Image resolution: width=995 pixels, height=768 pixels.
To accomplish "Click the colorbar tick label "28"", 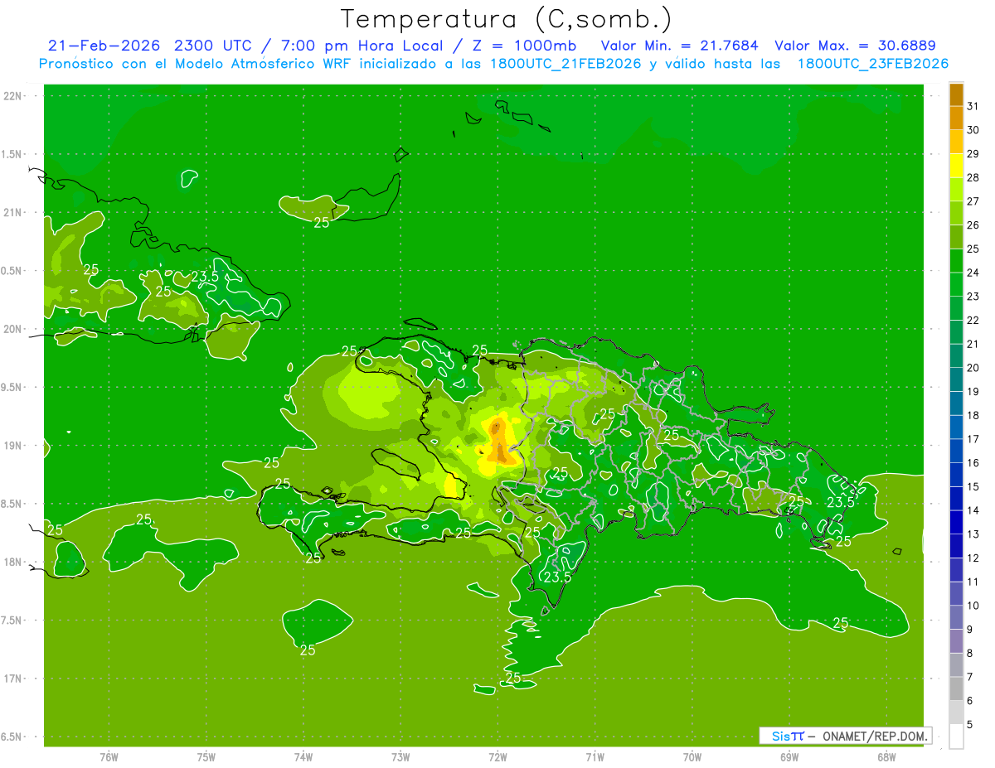I will (973, 177).
